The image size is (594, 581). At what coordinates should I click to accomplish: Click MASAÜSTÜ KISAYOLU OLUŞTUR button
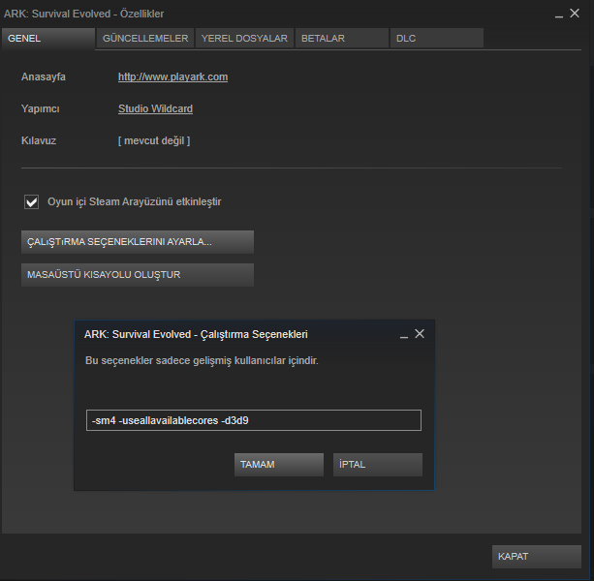point(138,275)
